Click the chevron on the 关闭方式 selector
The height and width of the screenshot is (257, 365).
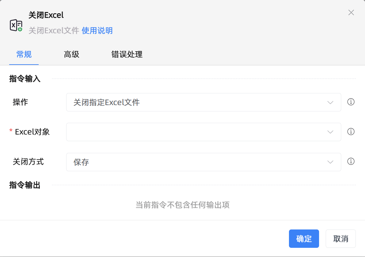pyautogui.click(x=330, y=162)
